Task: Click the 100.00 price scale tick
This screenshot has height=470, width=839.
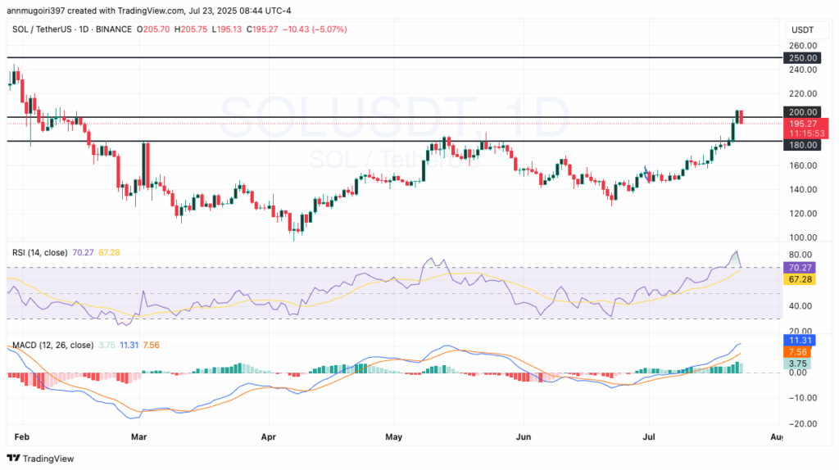Action: (803, 237)
